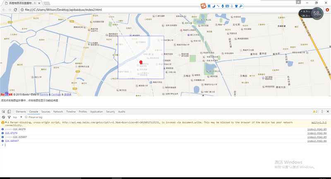Open the NavInfo copyright link
This screenshot has width=331, height=179.
(x=44, y=94)
